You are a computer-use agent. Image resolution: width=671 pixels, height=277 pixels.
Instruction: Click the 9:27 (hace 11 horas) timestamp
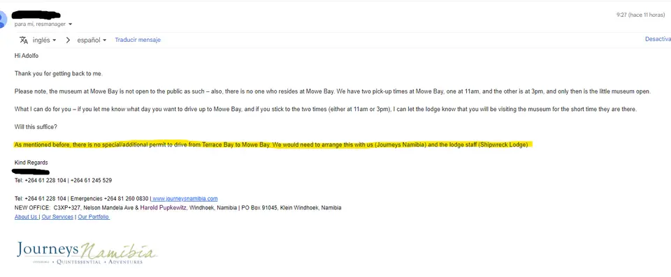pos(641,15)
